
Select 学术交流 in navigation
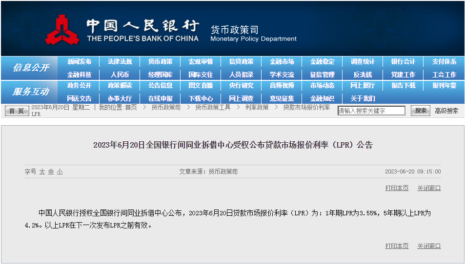(282, 75)
